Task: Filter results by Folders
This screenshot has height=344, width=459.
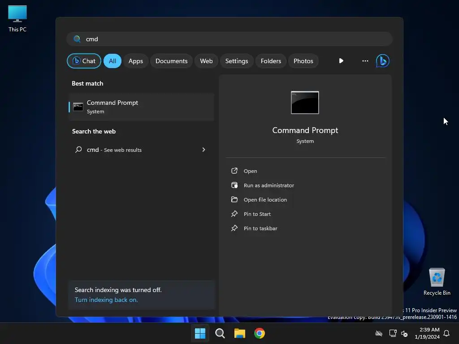Action: [271, 61]
